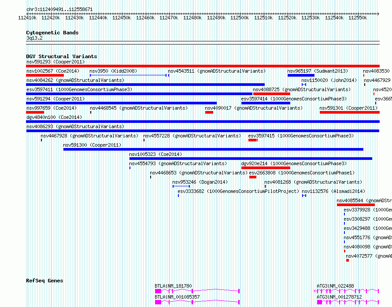Open nsv3950 (Kidd2008) variant entry

pyautogui.click(x=113, y=71)
